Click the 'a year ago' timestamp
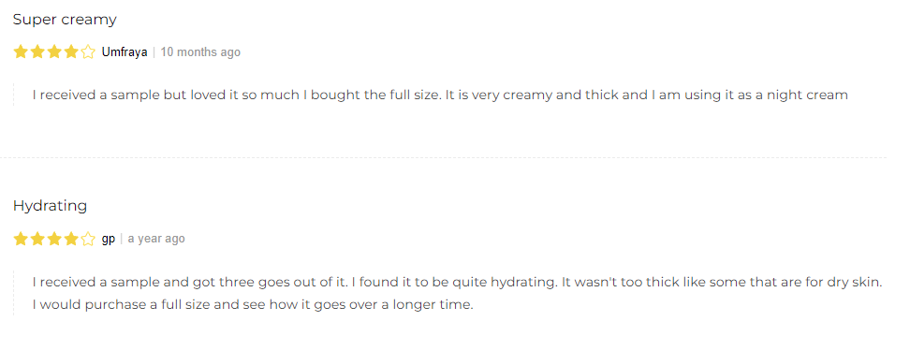 [156, 239]
